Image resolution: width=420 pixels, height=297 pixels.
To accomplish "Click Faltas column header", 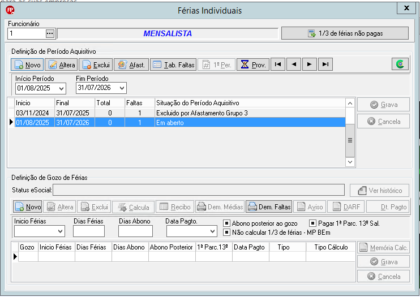I will [140, 103].
